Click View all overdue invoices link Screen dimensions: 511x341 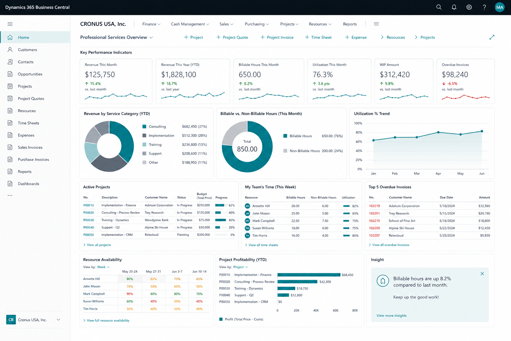(389, 245)
